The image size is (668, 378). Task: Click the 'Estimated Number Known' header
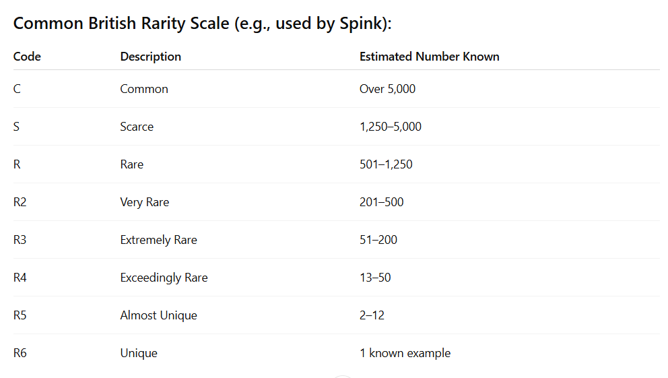click(x=429, y=57)
